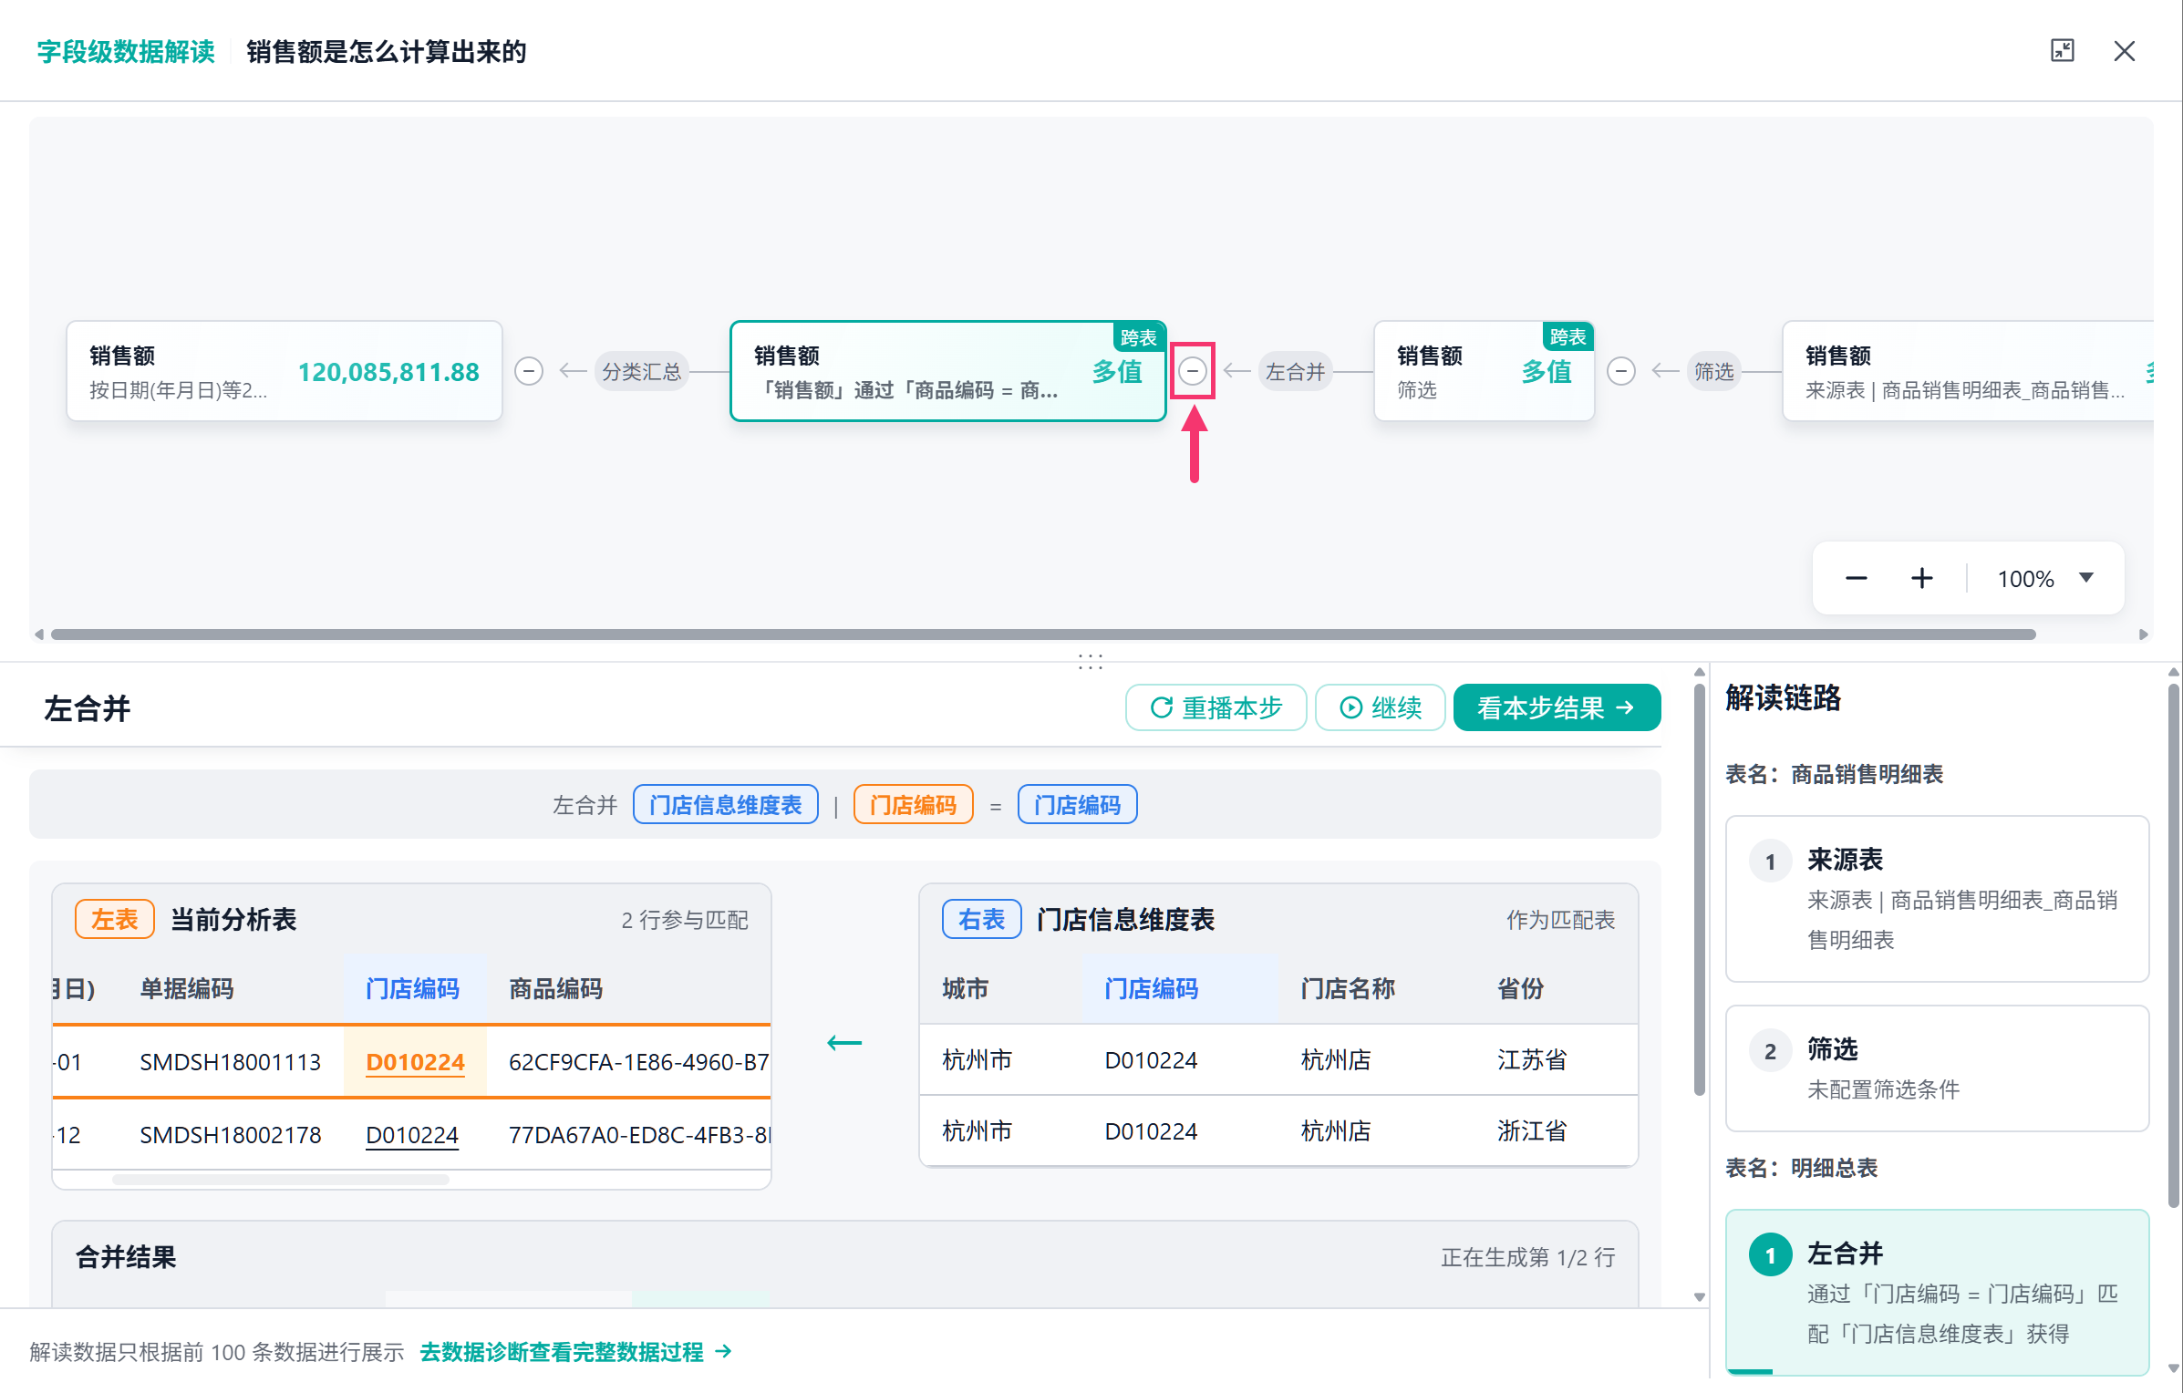Click the middle panel vertical scrollbar
2183x1393 pixels.
1700,889
